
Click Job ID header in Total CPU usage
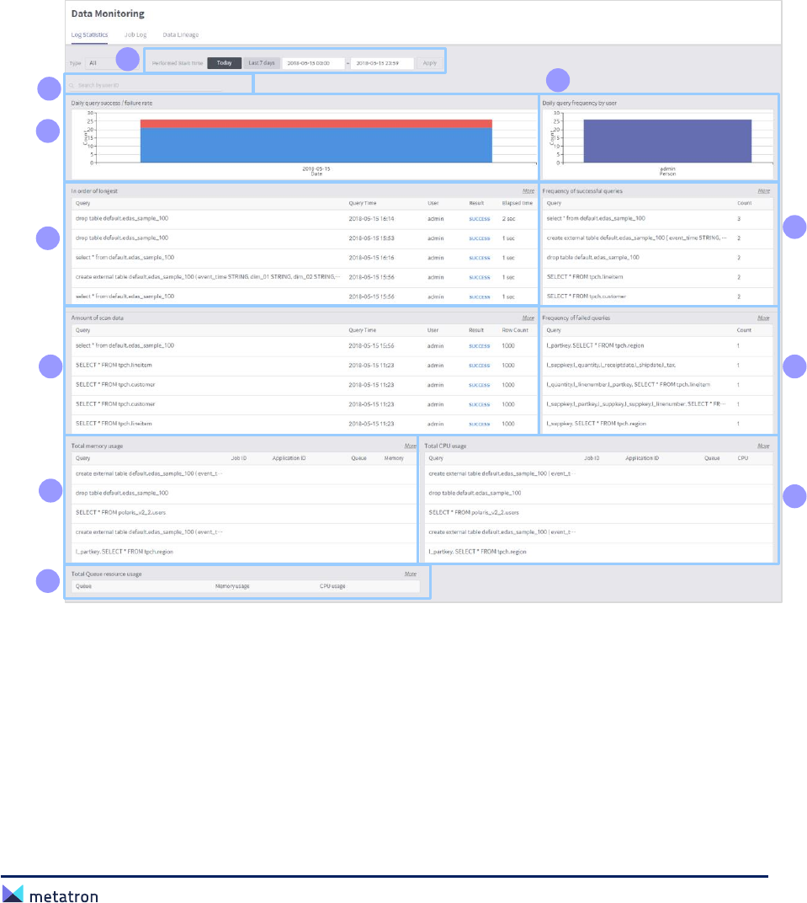pyautogui.click(x=592, y=458)
